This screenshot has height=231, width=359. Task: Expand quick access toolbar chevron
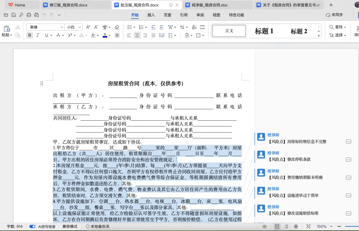[x=59, y=15]
